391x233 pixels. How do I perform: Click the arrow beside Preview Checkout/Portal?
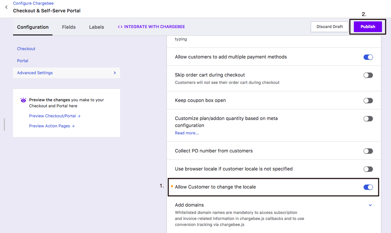(80, 116)
